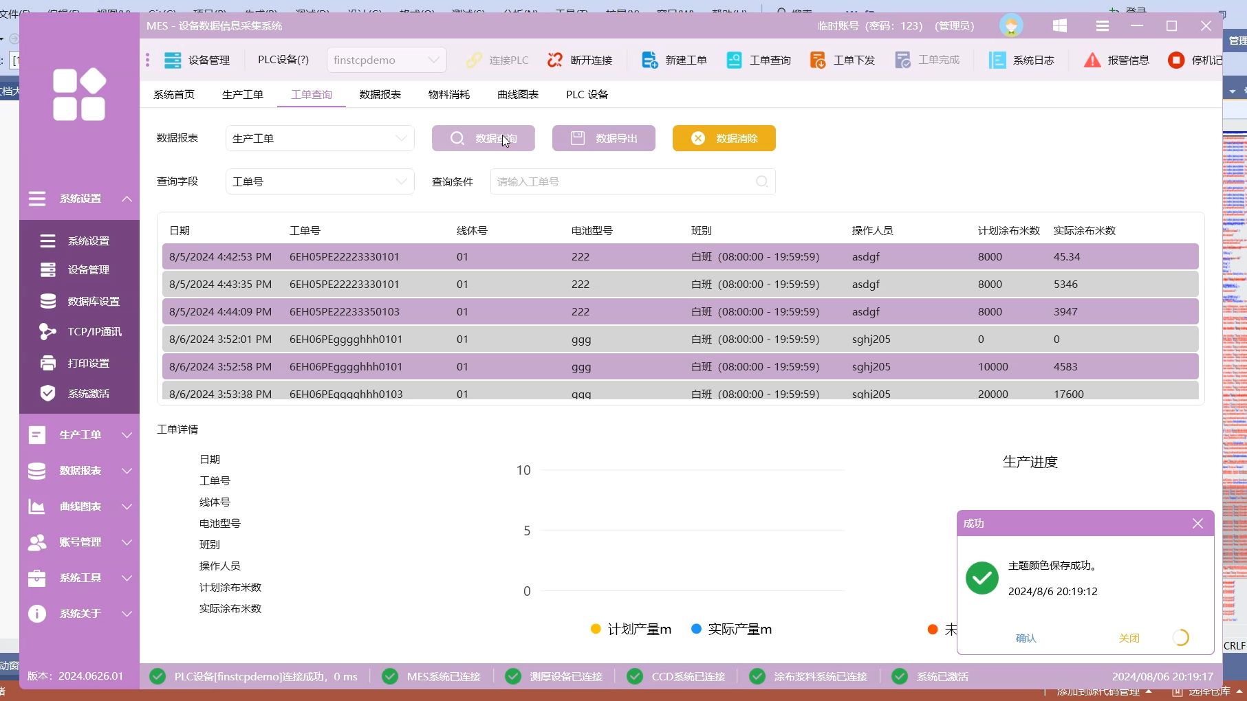Click the green check icon by 系统已激活
The height and width of the screenshot is (701, 1247).
tap(900, 676)
